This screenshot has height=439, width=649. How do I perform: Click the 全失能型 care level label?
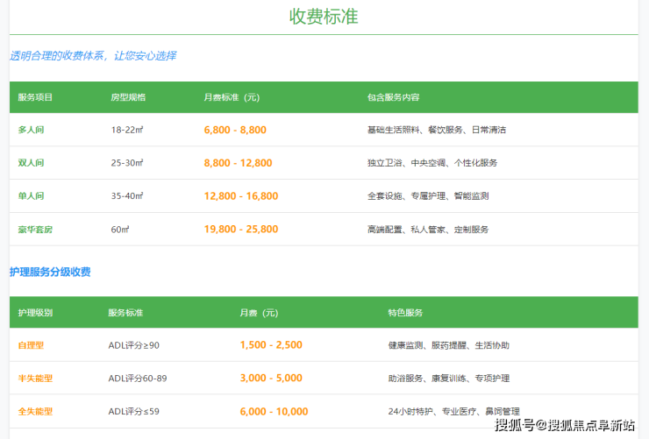click(35, 412)
